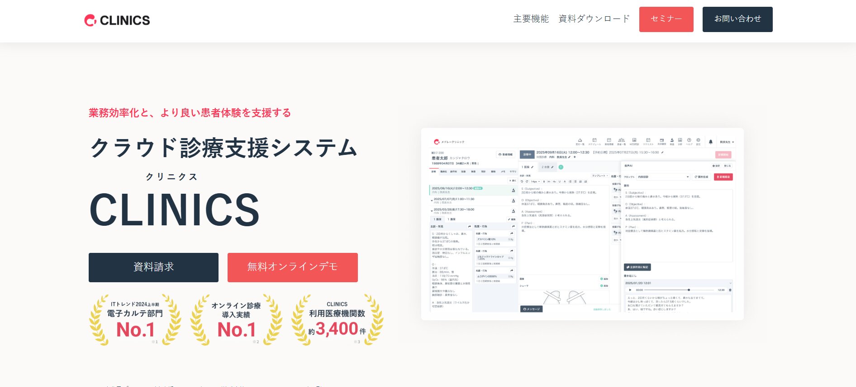This screenshot has width=856, height=387.
Task: Click the notification bell in the app preview
Action: (710, 142)
